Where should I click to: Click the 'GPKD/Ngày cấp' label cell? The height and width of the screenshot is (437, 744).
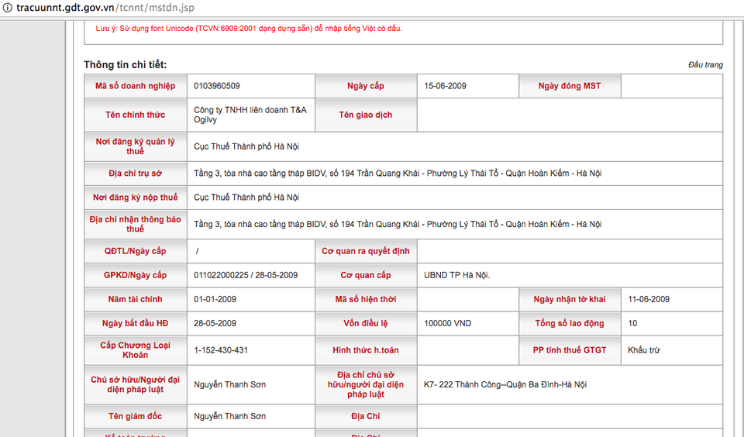pos(135,275)
